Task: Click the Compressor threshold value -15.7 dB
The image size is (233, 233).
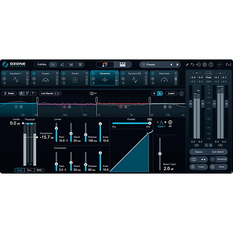Action: pyautogui.click(x=47, y=137)
